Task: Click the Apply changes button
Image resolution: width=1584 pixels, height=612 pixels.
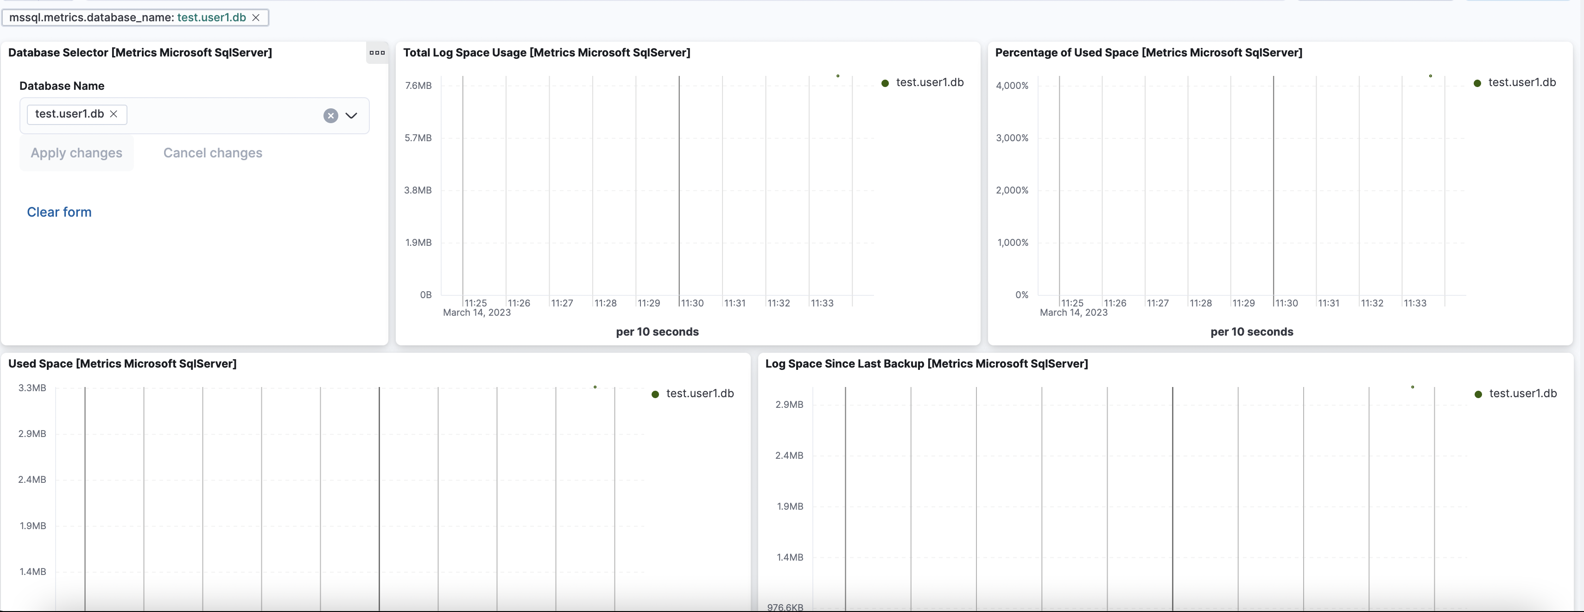Action: [x=76, y=153]
